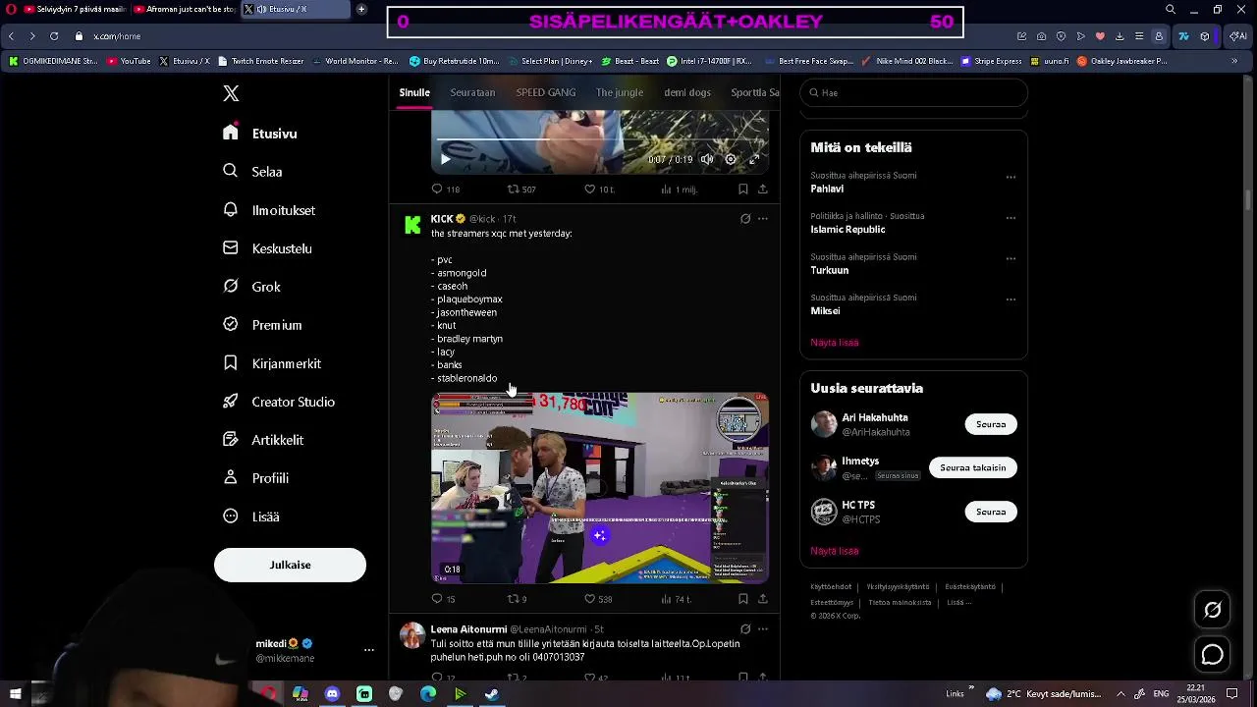The width and height of the screenshot is (1257, 707).
Task: Switch to SPEED GANG tab
Action: coord(546,92)
